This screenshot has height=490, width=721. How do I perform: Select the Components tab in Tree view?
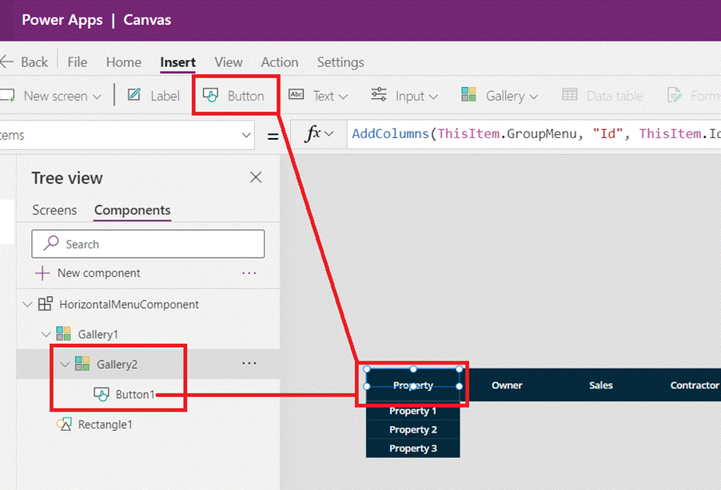[x=132, y=210]
